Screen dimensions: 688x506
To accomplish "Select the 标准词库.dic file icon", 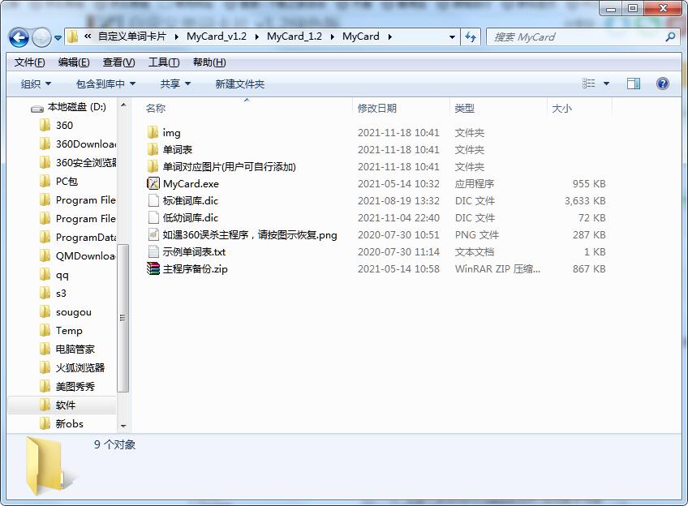I will 153,200.
